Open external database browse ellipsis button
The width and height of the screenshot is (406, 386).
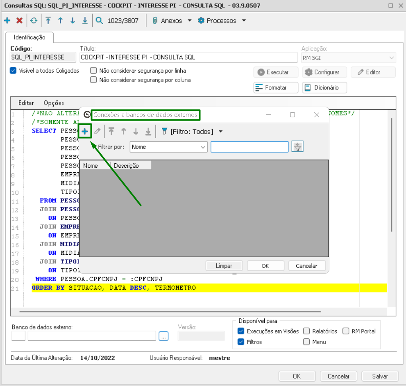tap(163, 336)
